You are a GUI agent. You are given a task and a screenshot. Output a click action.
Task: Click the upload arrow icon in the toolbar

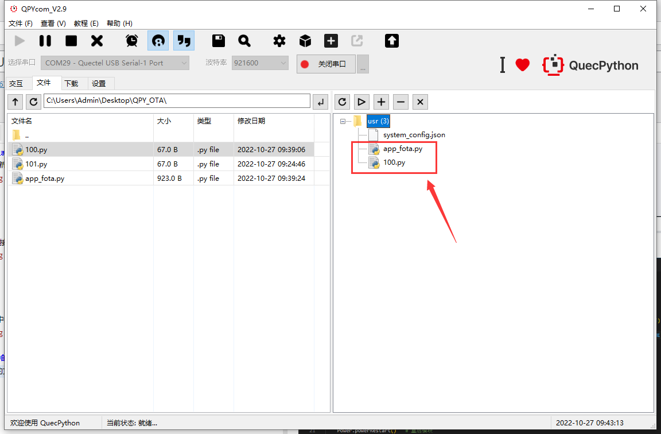point(392,41)
